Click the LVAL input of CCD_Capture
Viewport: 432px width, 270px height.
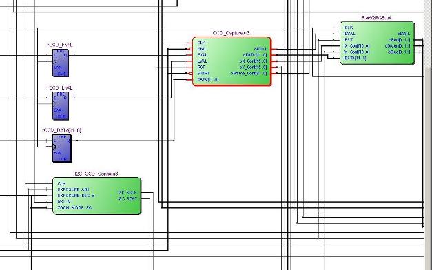click(x=203, y=61)
